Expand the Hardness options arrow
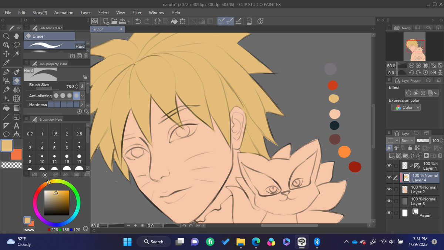The width and height of the screenshot is (444, 250). [x=82, y=105]
